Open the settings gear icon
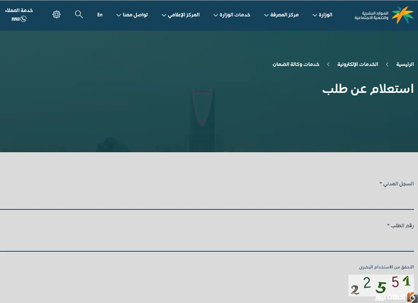The image size is (418, 303). pos(56,15)
